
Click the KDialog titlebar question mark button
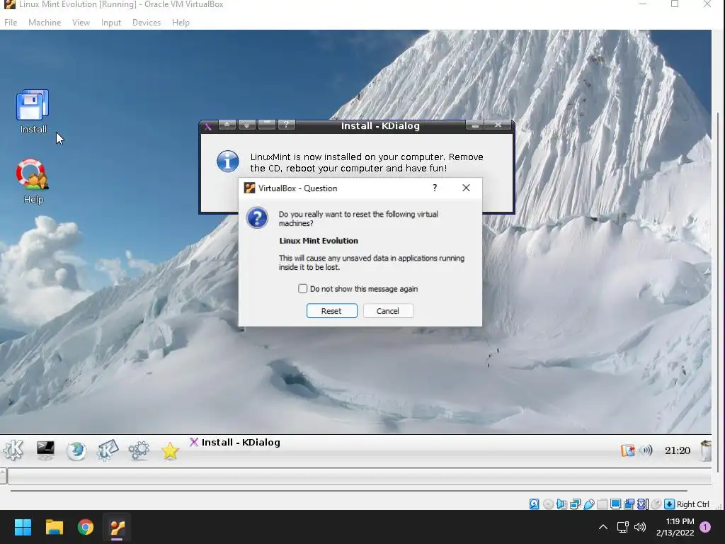[286, 125]
